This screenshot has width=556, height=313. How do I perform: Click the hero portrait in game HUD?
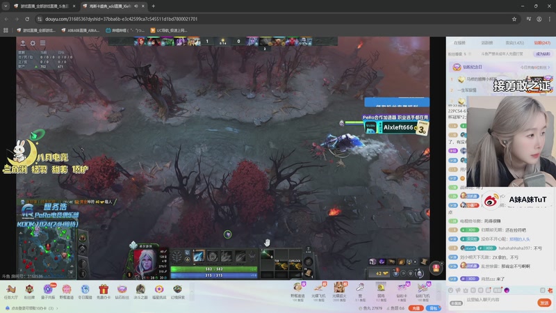click(145, 262)
